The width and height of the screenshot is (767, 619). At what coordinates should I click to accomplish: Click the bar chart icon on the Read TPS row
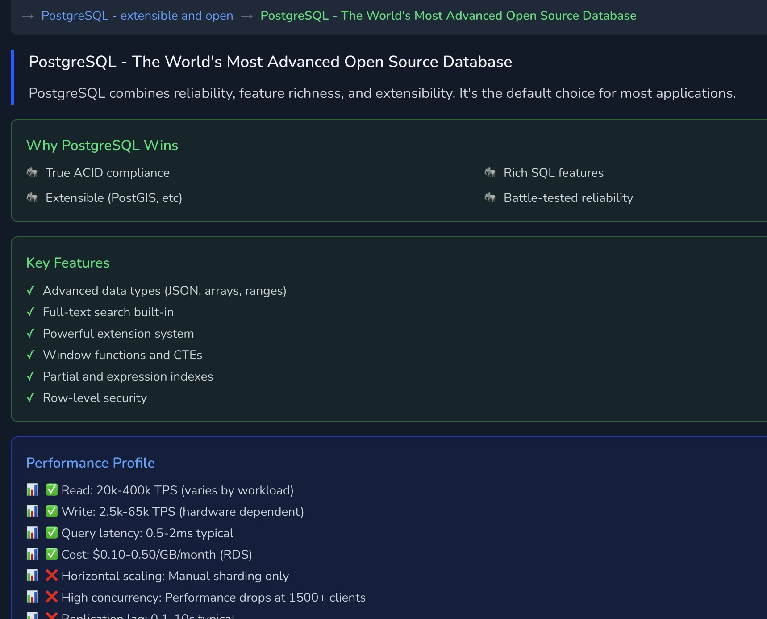pyautogui.click(x=32, y=489)
